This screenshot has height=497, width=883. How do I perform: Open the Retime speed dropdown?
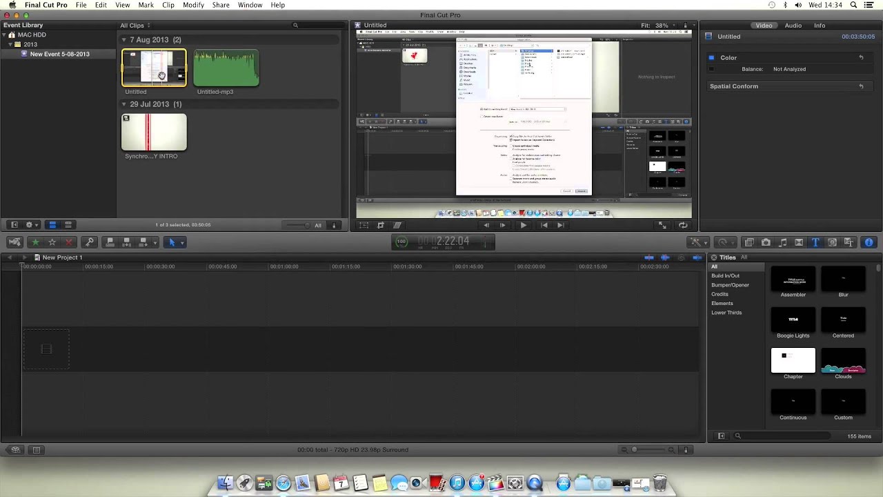(725, 242)
